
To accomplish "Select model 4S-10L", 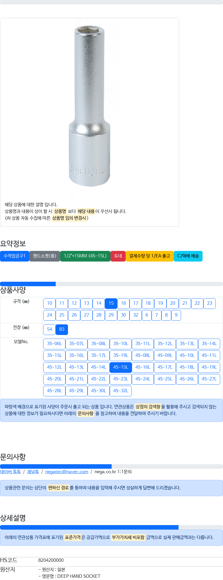I will tap(187, 355).
